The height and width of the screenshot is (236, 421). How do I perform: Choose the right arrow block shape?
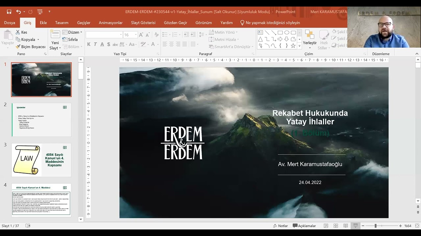[x=280, y=39]
